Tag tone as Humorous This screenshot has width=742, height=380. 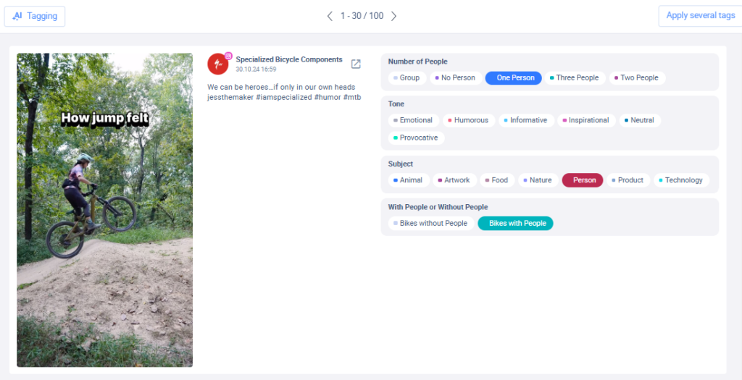tap(468, 120)
